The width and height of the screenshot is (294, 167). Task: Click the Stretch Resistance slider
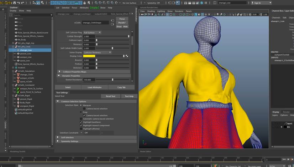pos(113,80)
